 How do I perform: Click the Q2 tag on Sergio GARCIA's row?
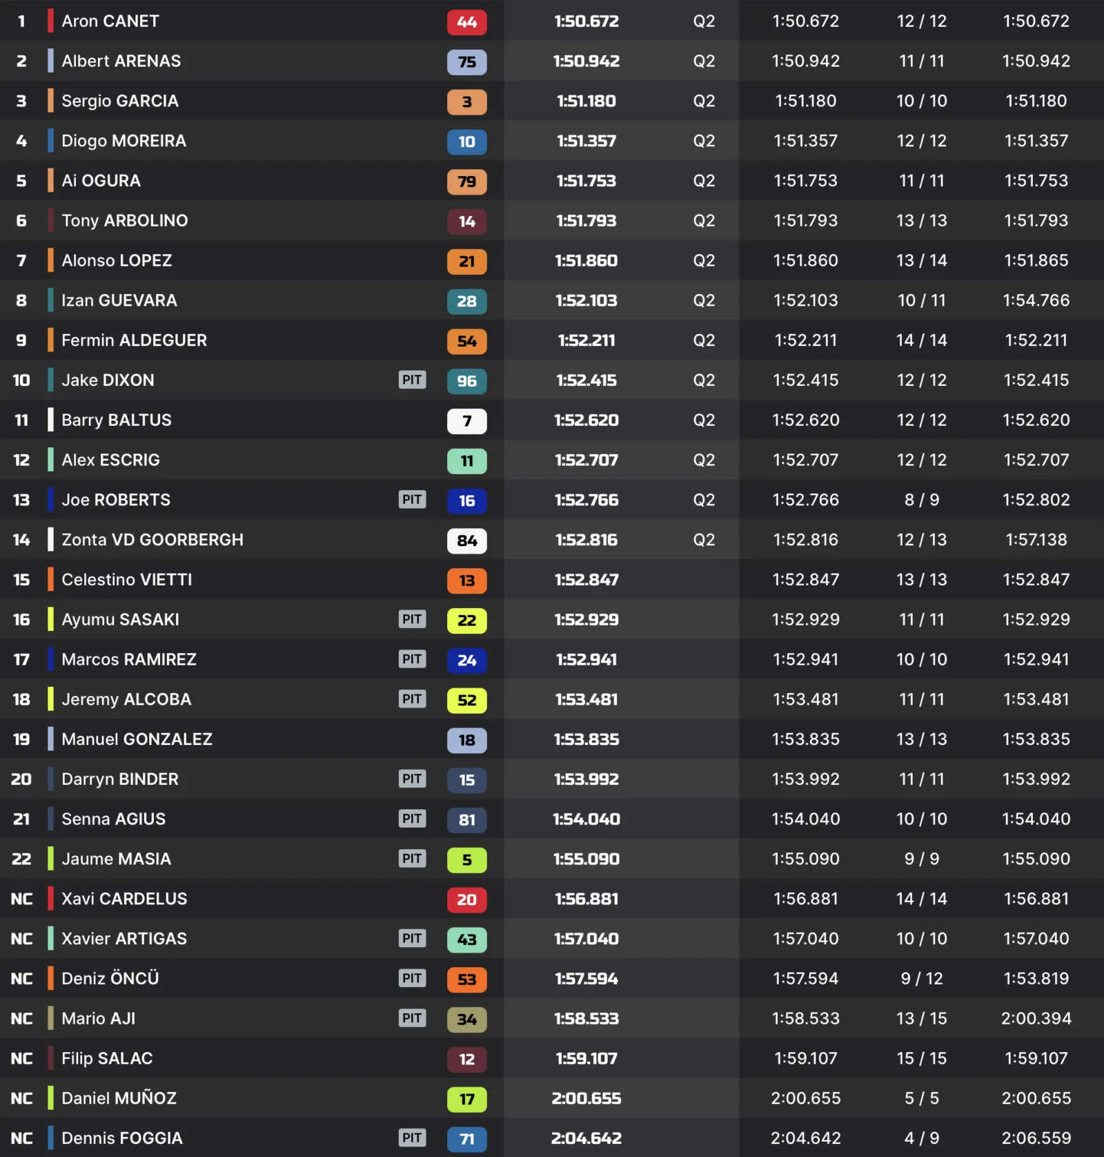(x=704, y=101)
